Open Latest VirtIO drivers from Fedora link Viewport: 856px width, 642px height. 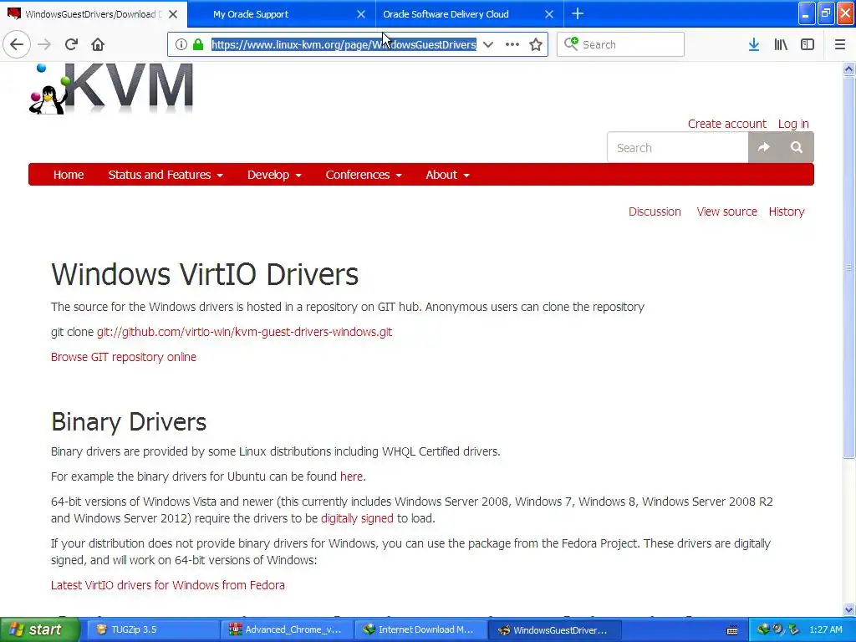pos(167,585)
